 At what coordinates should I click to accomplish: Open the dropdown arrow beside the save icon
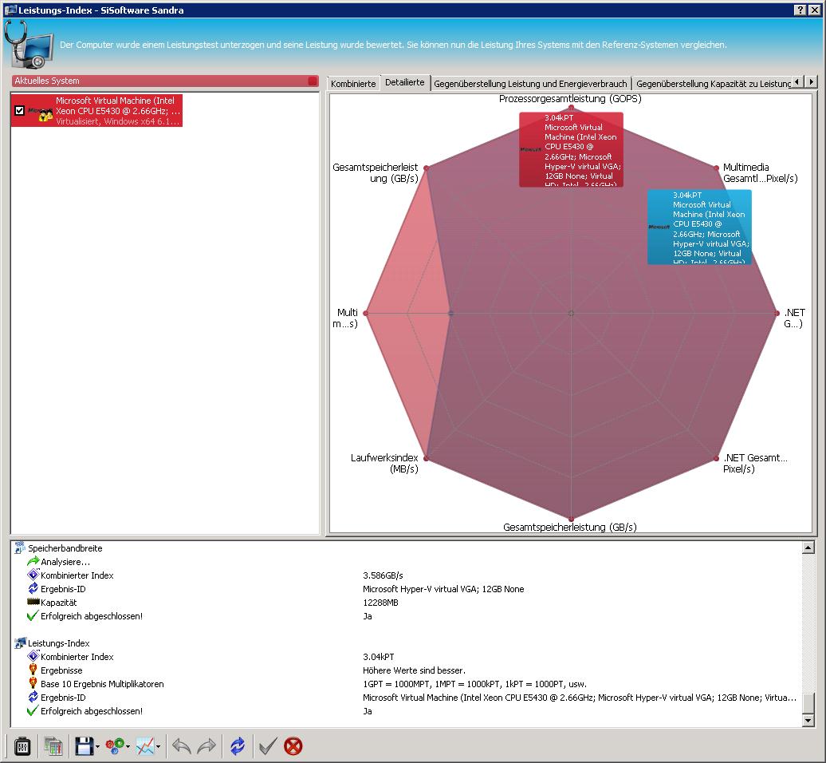pyautogui.click(x=97, y=747)
